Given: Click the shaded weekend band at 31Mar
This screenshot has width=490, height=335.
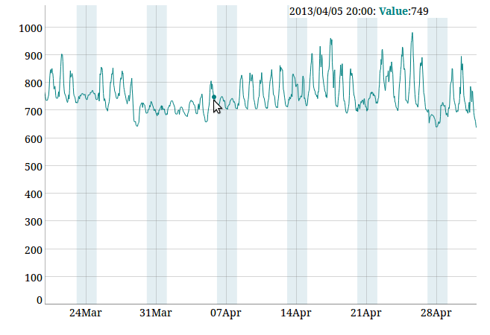Looking at the screenshot, I should (x=157, y=154).
